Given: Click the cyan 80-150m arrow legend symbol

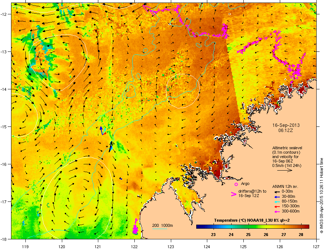Looking at the screenshot, I should [x=277, y=202].
